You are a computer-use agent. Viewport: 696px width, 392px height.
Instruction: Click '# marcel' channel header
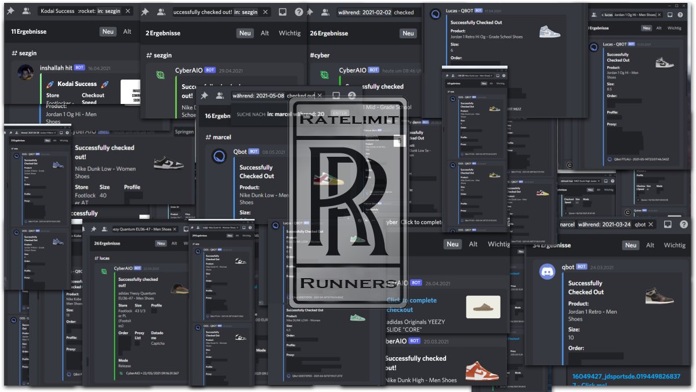218,137
